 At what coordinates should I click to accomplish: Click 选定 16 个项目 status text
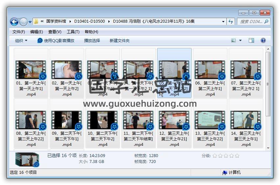pos(23,173)
